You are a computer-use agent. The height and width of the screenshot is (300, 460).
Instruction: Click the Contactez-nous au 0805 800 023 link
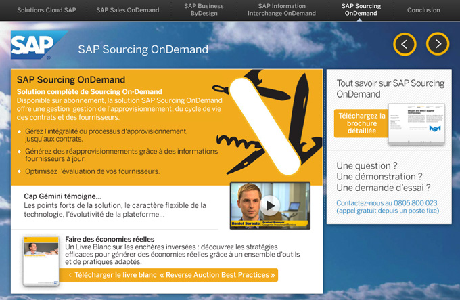(387, 207)
